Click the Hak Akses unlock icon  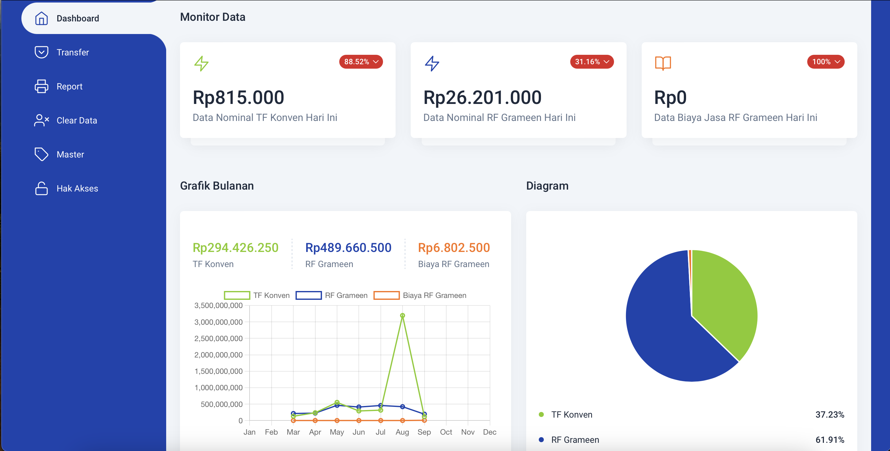coord(41,188)
